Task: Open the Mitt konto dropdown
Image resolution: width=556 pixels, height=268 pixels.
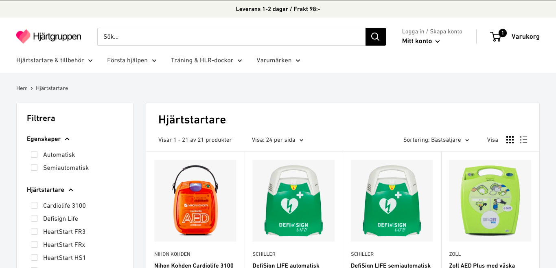Action: point(421,41)
